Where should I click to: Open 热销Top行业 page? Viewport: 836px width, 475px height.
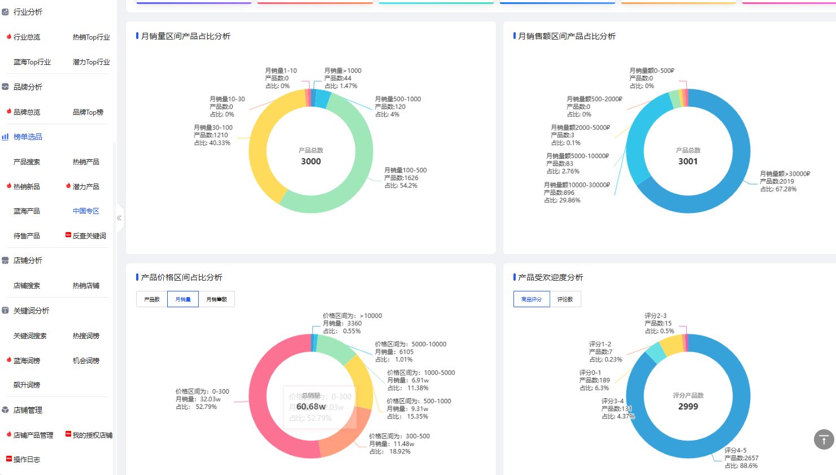91,37
